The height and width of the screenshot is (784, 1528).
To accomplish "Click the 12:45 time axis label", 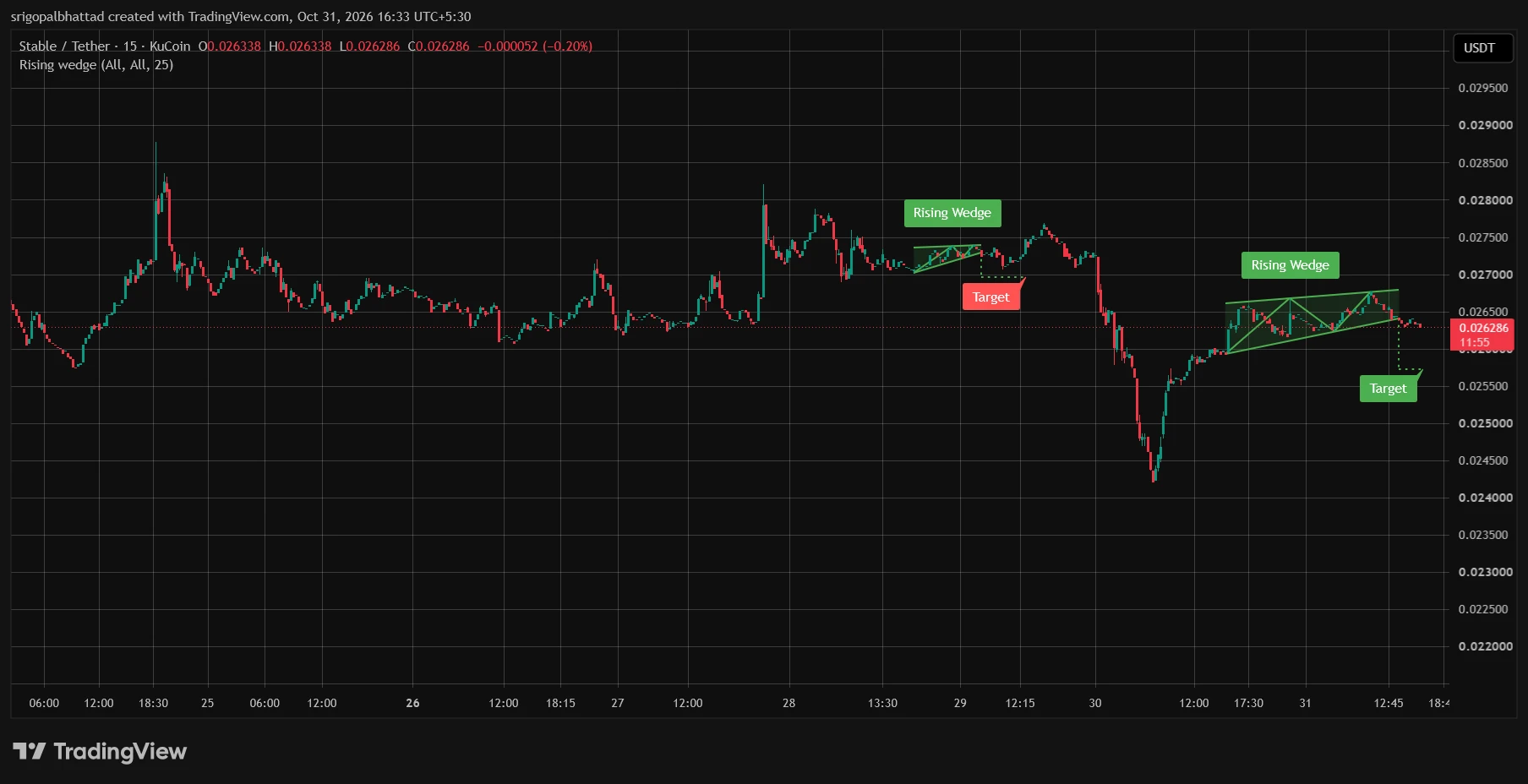I will 1389,703.
